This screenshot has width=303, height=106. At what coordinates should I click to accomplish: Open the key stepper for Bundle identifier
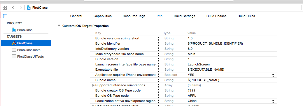pyautogui.click(x=158, y=44)
